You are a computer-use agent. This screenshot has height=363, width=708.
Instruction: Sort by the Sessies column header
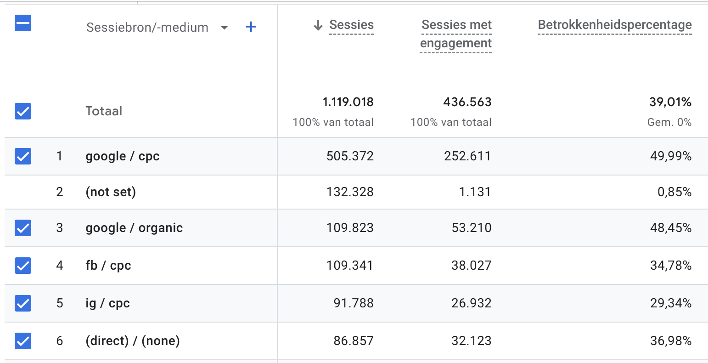(x=351, y=25)
